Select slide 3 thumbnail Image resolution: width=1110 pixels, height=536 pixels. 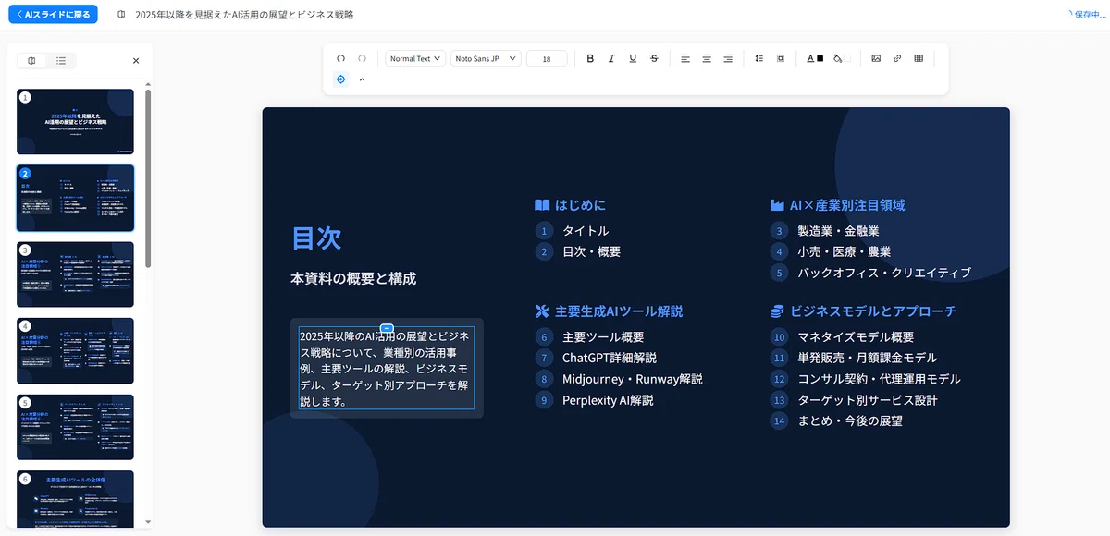[x=75, y=274]
